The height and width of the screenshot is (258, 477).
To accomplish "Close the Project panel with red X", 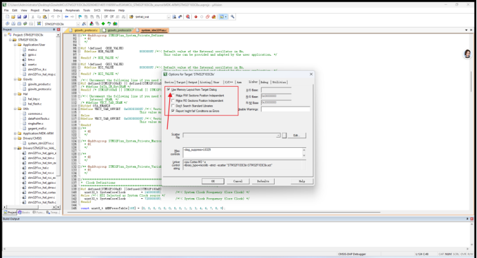I will coord(59,30).
